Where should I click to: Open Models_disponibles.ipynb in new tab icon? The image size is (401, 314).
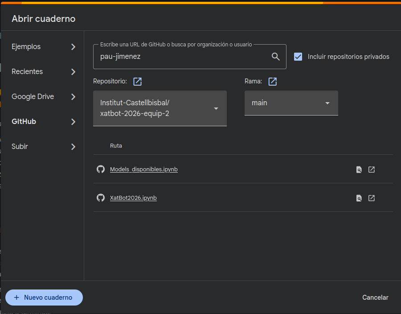click(x=372, y=169)
